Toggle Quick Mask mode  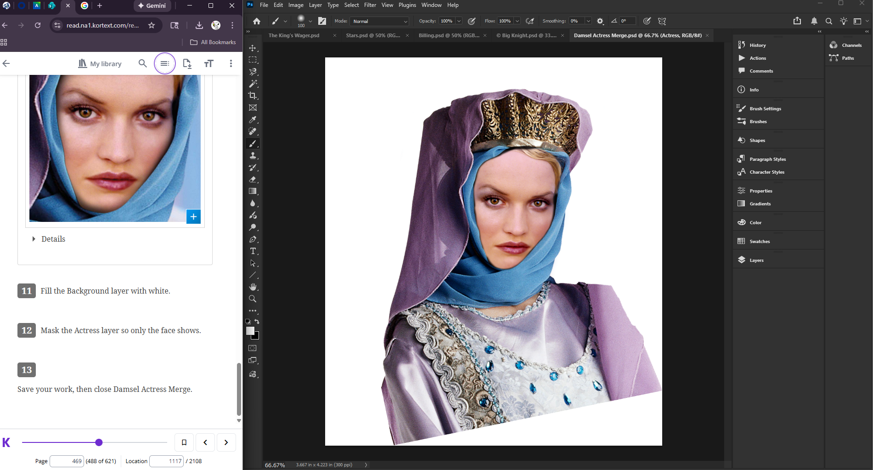click(x=253, y=348)
